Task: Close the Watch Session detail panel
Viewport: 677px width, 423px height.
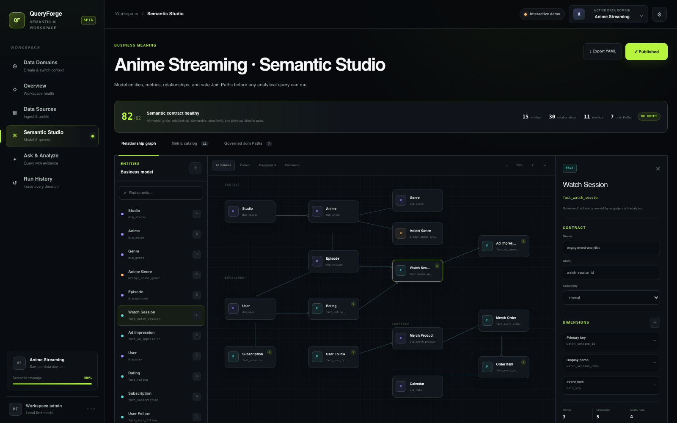Action: pos(658,169)
